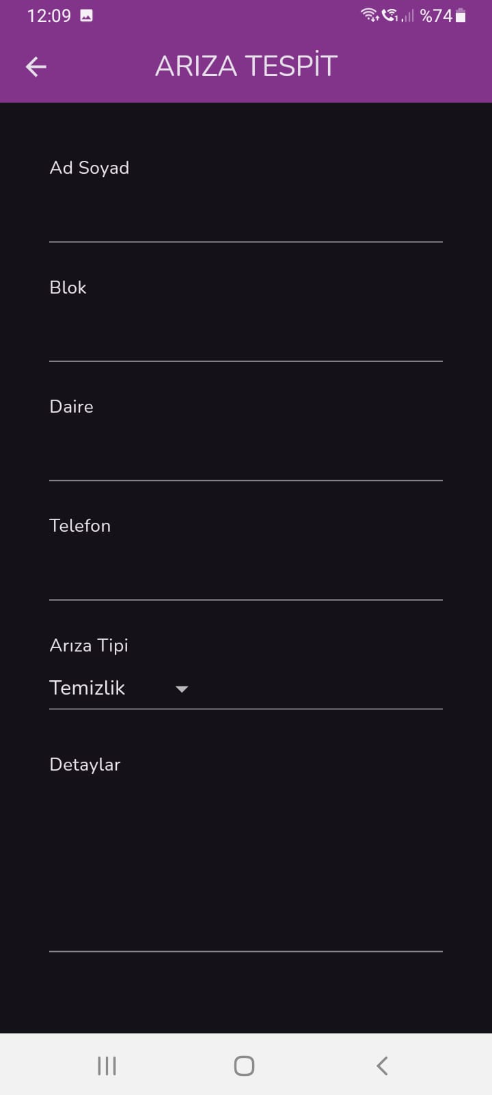Viewport: 492px width, 1095px height.
Task: Select the Blok input field
Action: pos(246,335)
